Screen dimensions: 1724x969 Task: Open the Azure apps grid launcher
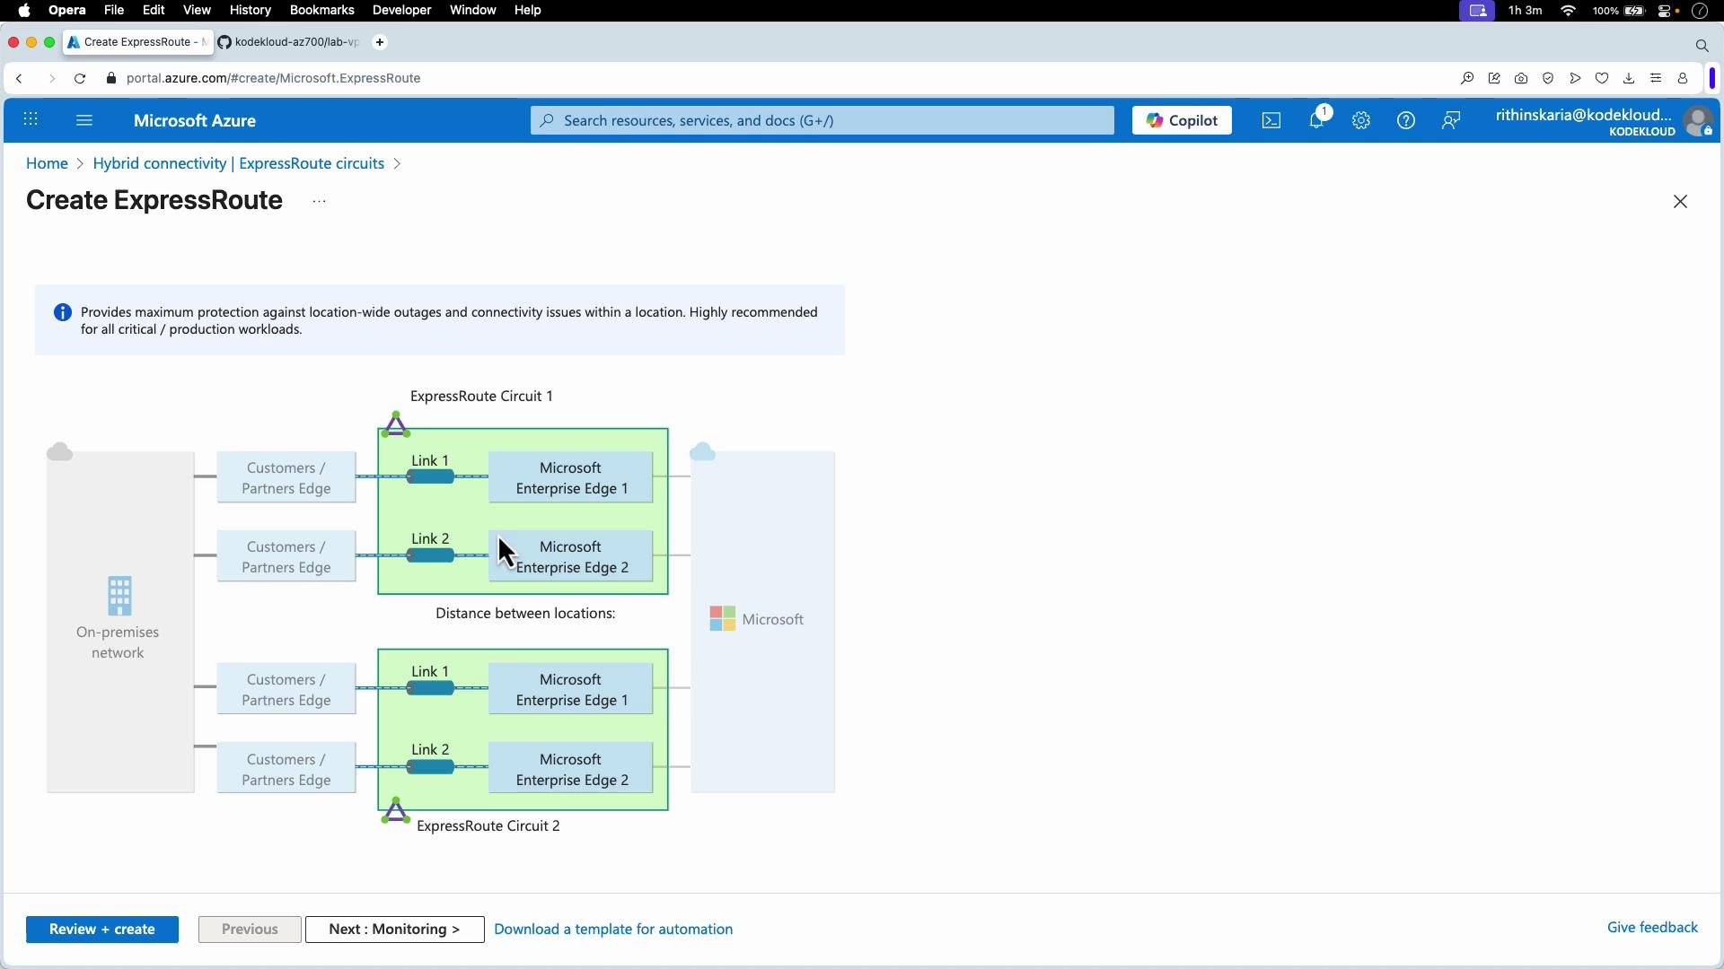tap(31, 120)
